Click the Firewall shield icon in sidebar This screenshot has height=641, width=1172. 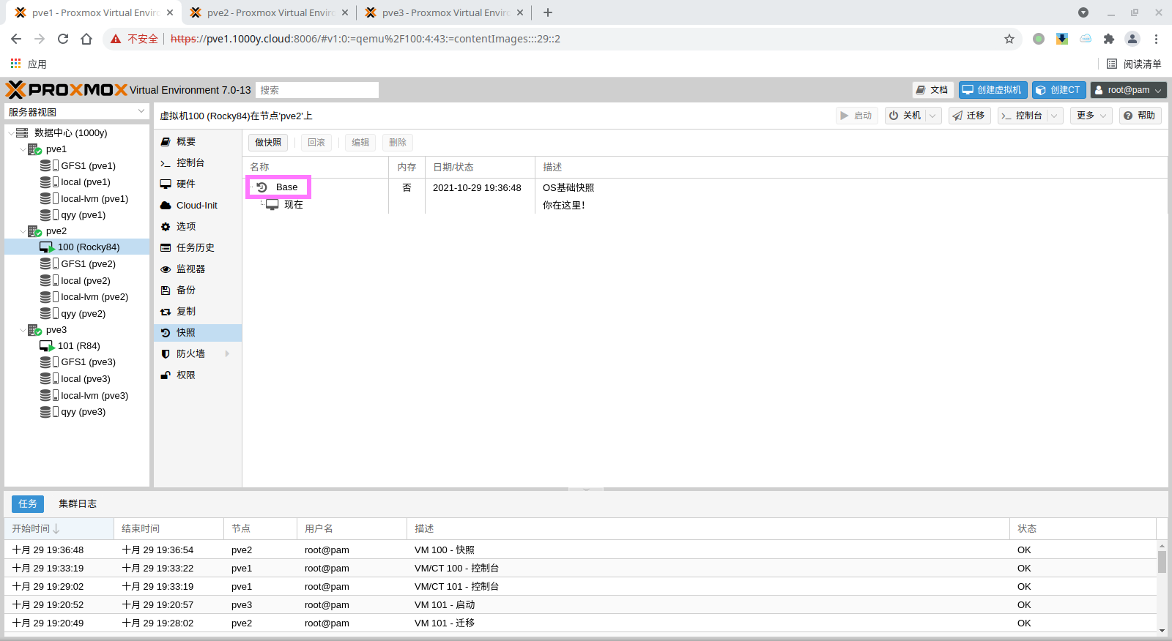pos(166,354)
